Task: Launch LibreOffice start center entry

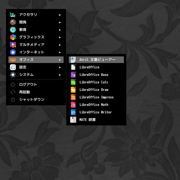Action: click(x=96, y=67)
